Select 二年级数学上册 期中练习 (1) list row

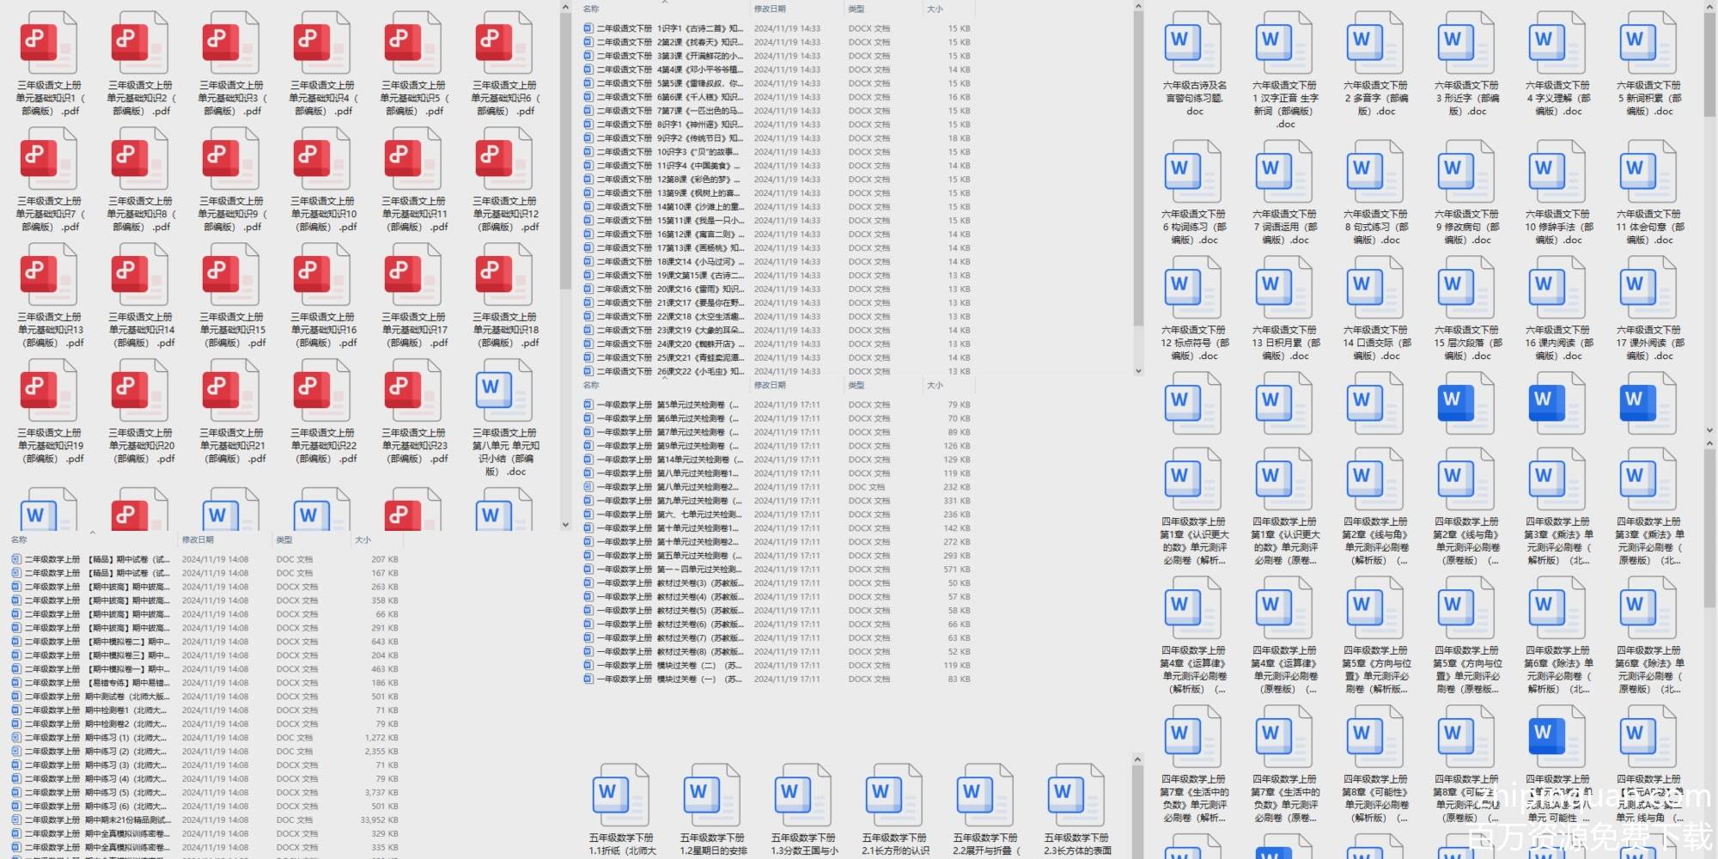click(x=94, y=738)
